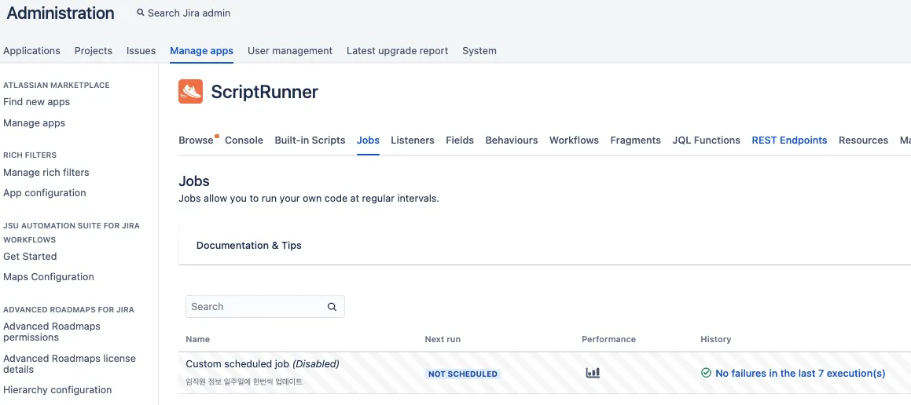The image size is (911, 405).
Task: Click Find new apps in sidebar
Action: (x=37, y=101)
